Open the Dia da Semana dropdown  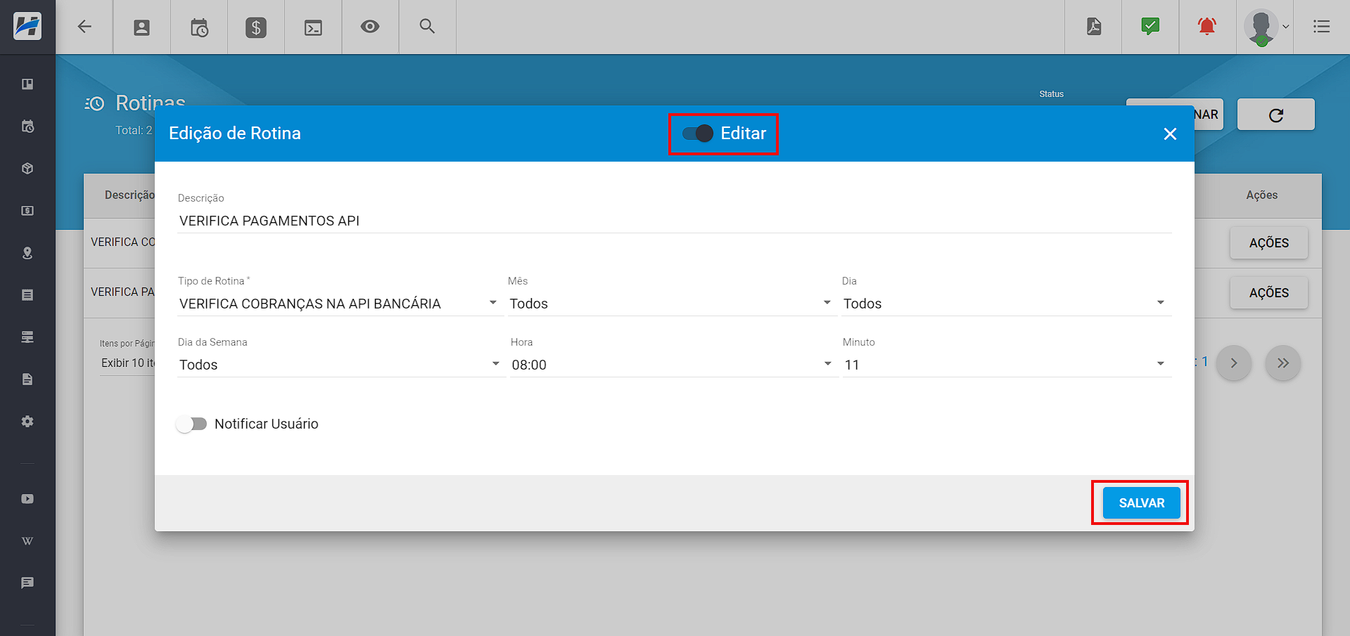pos(341,365)
